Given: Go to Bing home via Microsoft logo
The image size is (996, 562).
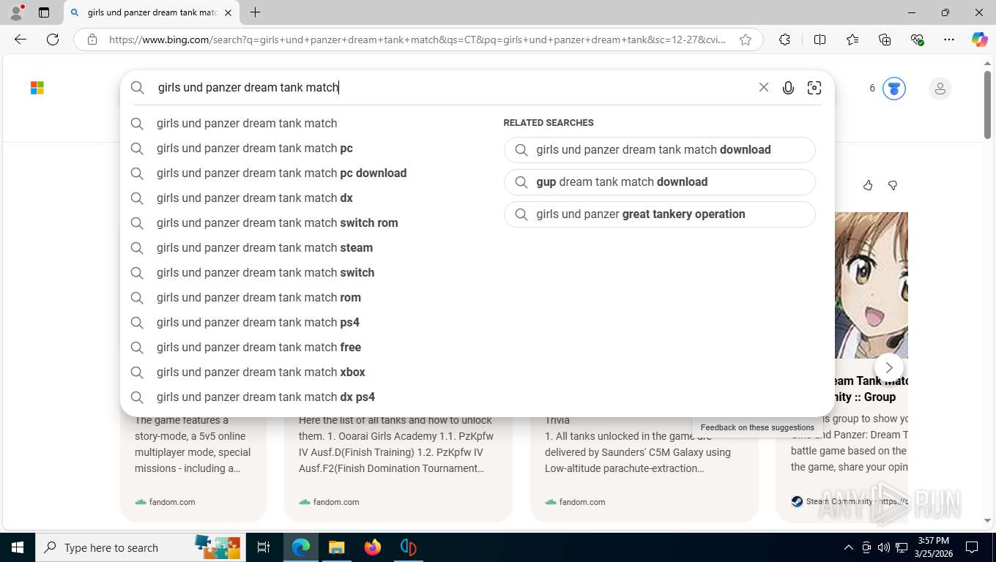Looking at the screenshot, I should click(x=37, y=88).
